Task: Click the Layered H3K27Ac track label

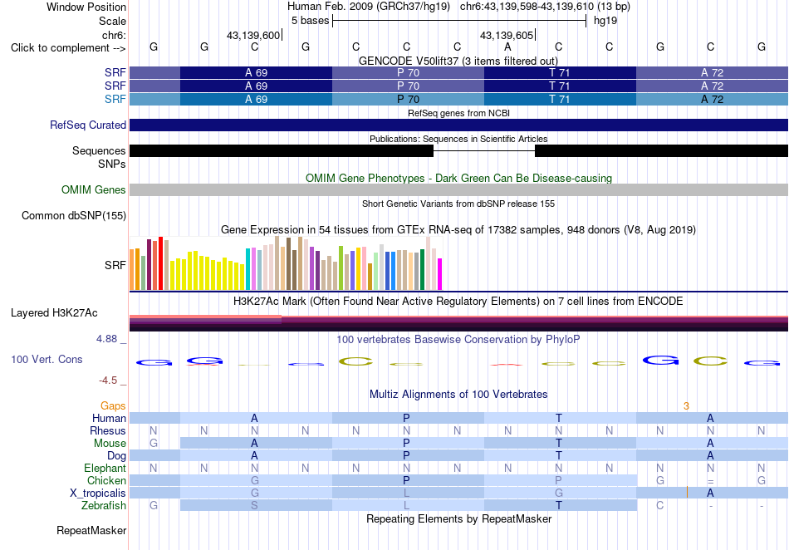Action: click(54, 312)
